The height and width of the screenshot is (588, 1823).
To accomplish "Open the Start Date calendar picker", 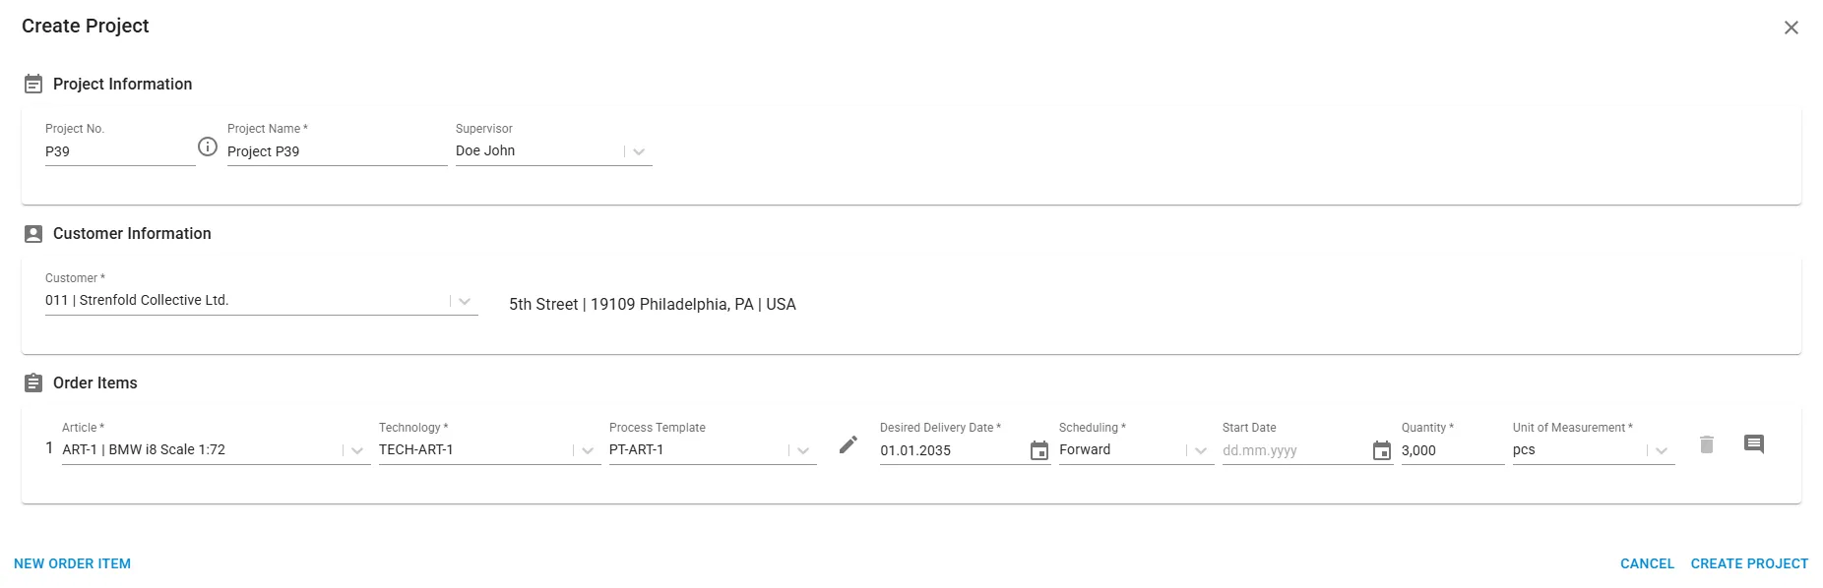I will click(1382, 450).
